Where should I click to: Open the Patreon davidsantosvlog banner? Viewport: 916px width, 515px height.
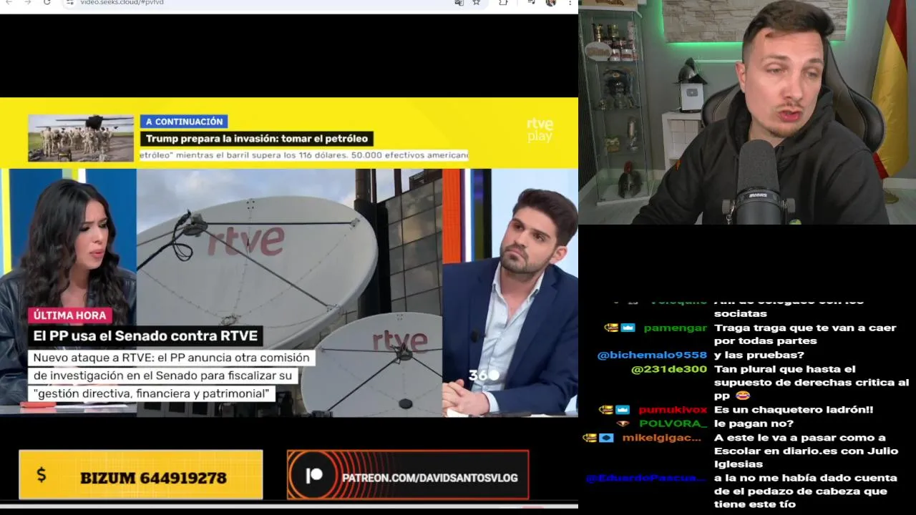point(408,475)
